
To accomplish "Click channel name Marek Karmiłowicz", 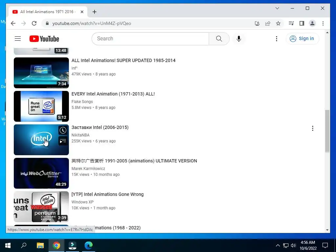I will [x=88, y=168].
